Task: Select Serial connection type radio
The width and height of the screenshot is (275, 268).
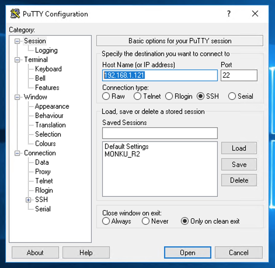Action: pyautogui.click(x=232, y=96)
